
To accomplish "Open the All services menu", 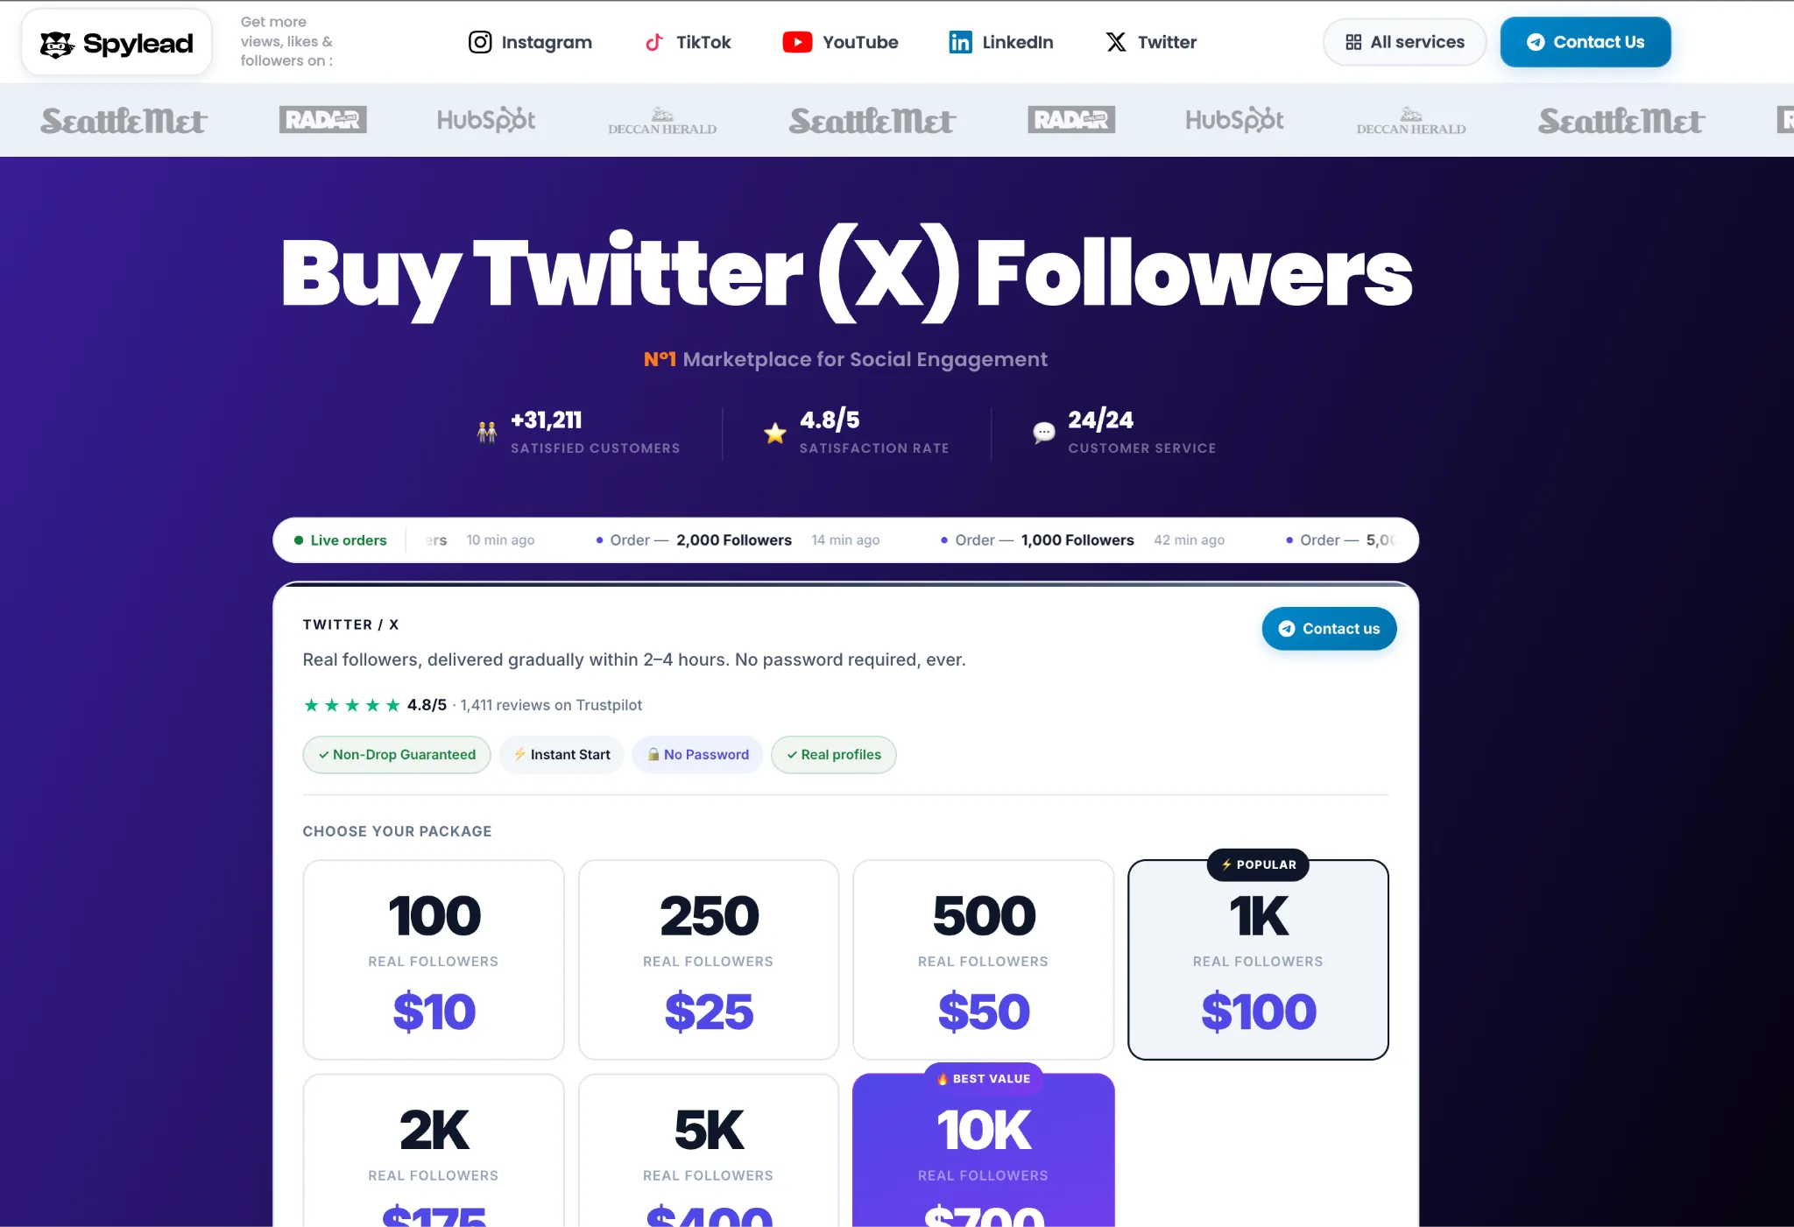I will 1405,42.
